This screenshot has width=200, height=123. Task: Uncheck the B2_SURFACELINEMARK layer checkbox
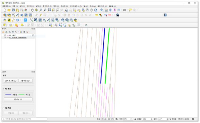5,38
